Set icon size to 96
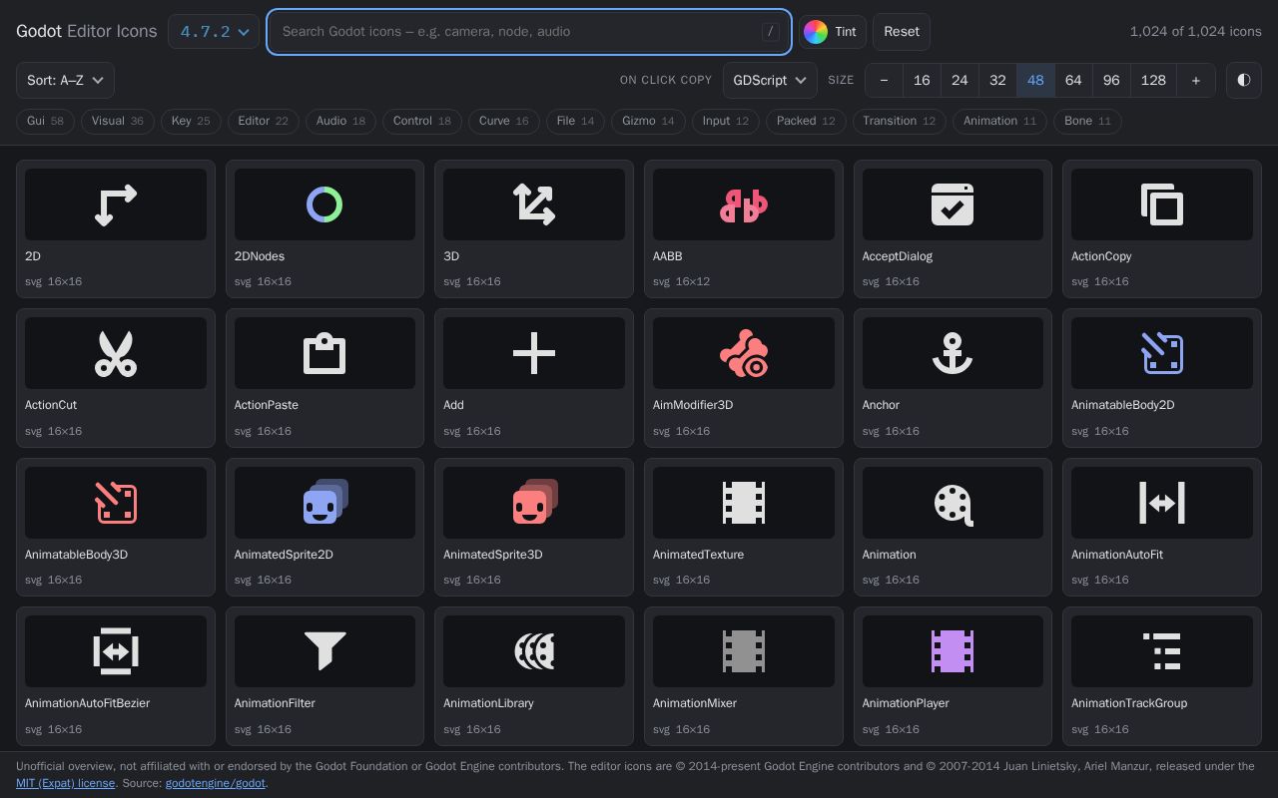The image size is (1278, 798). coord(1111,80)
